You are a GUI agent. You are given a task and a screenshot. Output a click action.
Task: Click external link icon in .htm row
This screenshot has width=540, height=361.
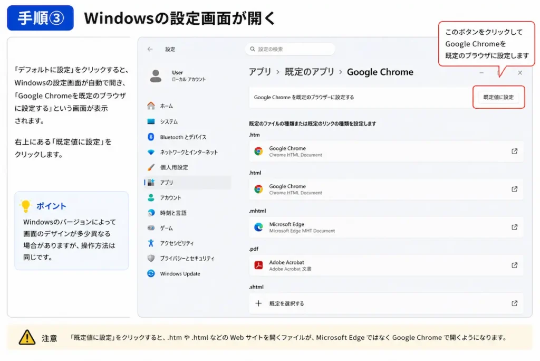(x=514, y=151)
